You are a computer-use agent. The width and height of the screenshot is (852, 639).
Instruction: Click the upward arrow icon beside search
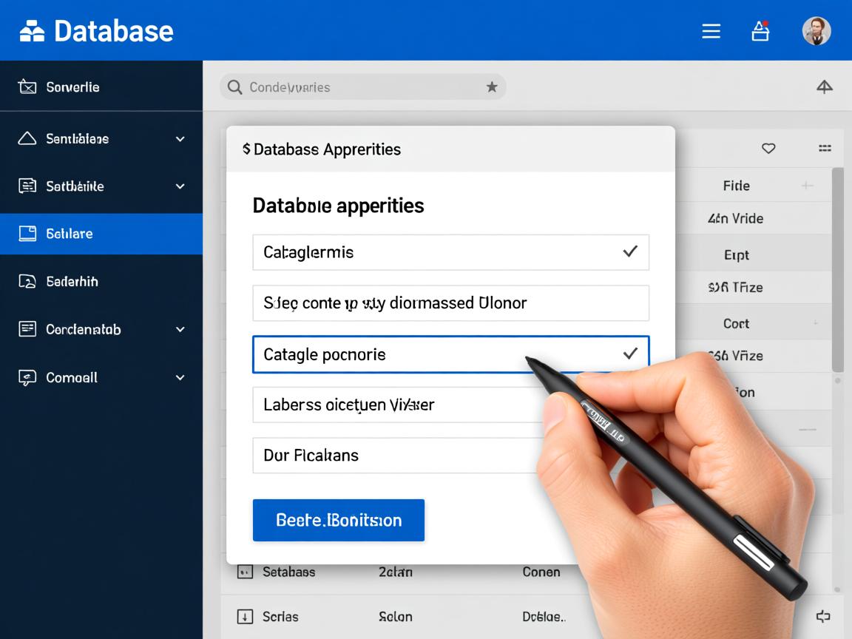824,87
